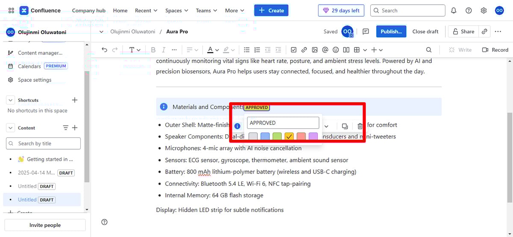Click the Publish button
513x237 pixels.
coord(391,32)
